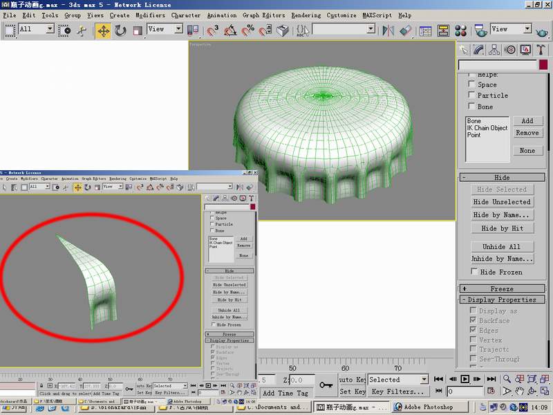Click the Unhide All button

click(x=501, y=246)
